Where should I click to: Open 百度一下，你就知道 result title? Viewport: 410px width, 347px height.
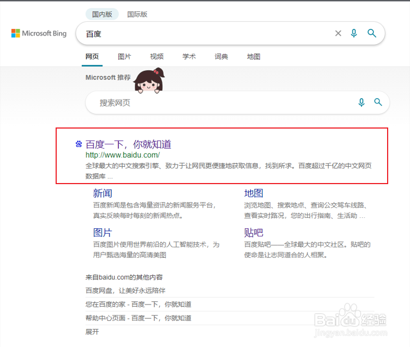click(128, 144)
